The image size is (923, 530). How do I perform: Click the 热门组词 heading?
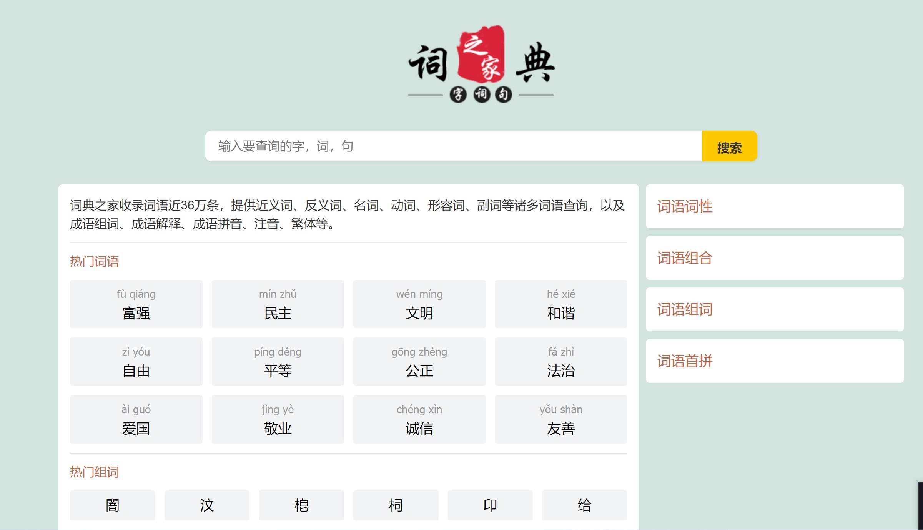[95, 472]
